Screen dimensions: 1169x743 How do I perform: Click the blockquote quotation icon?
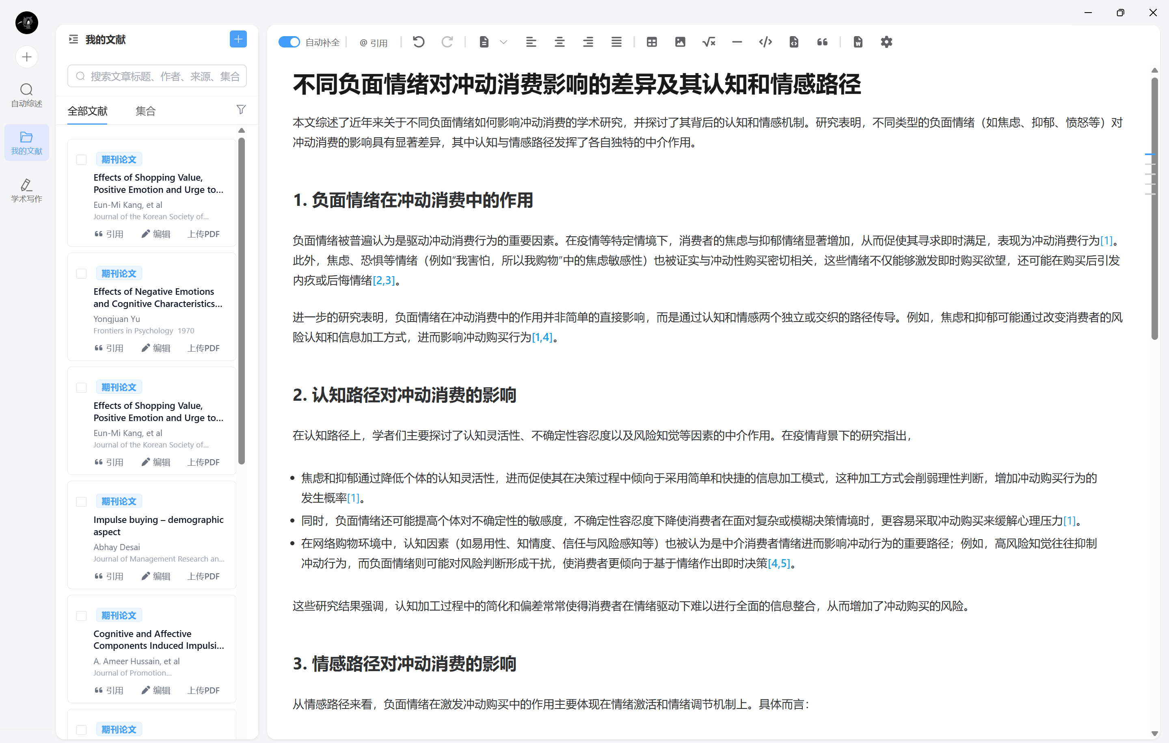[822, 42]
